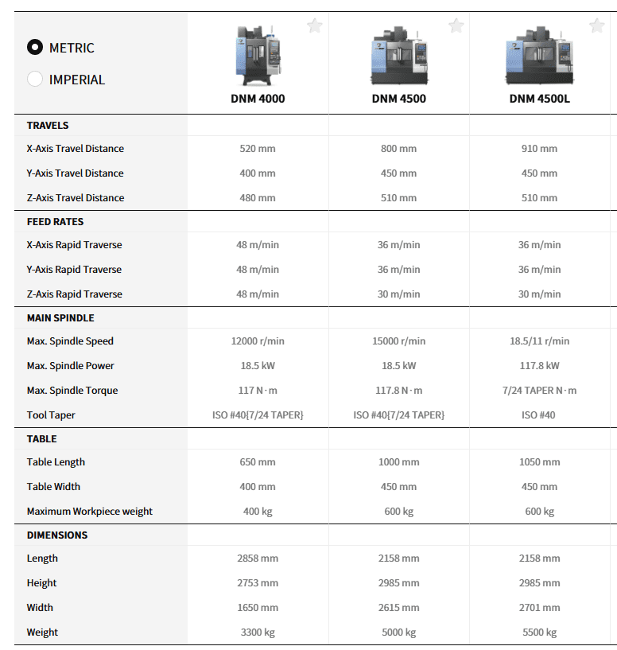Click the Maximum Workpiece weight row label
Screen dimensions: 617x650
pyautogui.click(x=89, y=512)
